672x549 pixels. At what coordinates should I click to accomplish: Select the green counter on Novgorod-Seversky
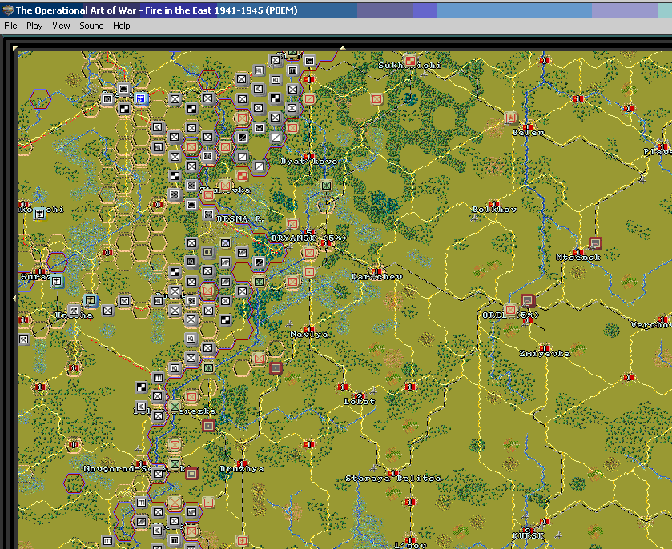point(175,464)
